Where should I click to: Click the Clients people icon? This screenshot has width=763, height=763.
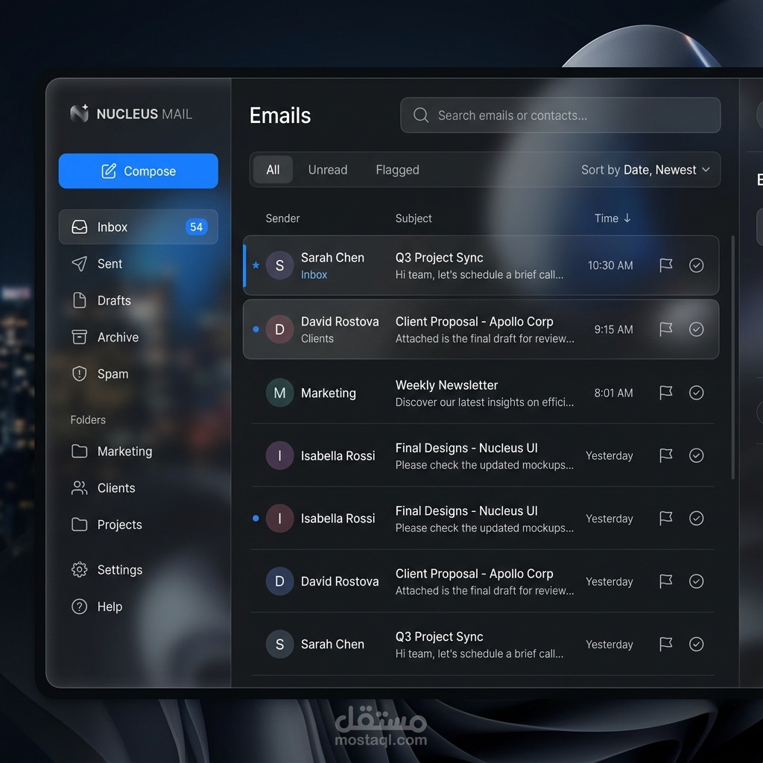79,488
